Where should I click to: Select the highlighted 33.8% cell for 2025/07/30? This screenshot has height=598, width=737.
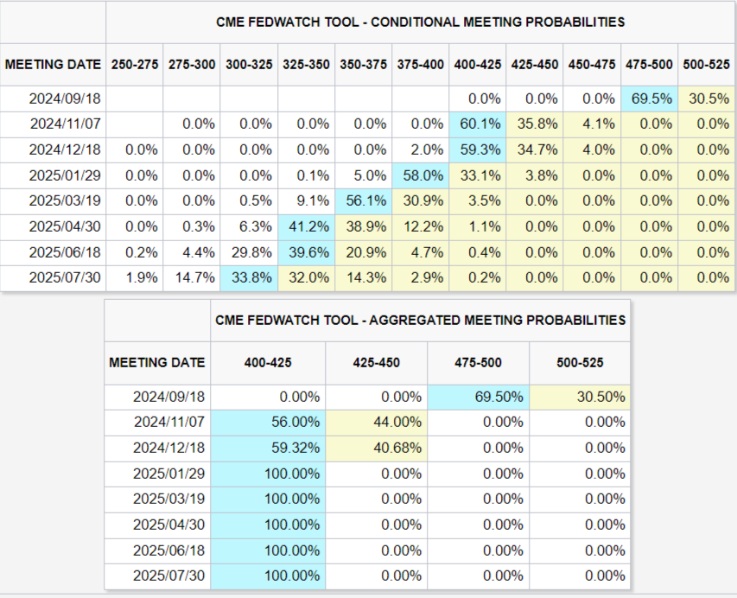coord(249,278)
